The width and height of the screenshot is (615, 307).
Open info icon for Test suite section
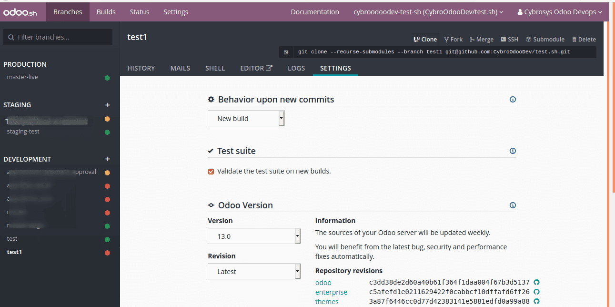(x=513, y=151)
